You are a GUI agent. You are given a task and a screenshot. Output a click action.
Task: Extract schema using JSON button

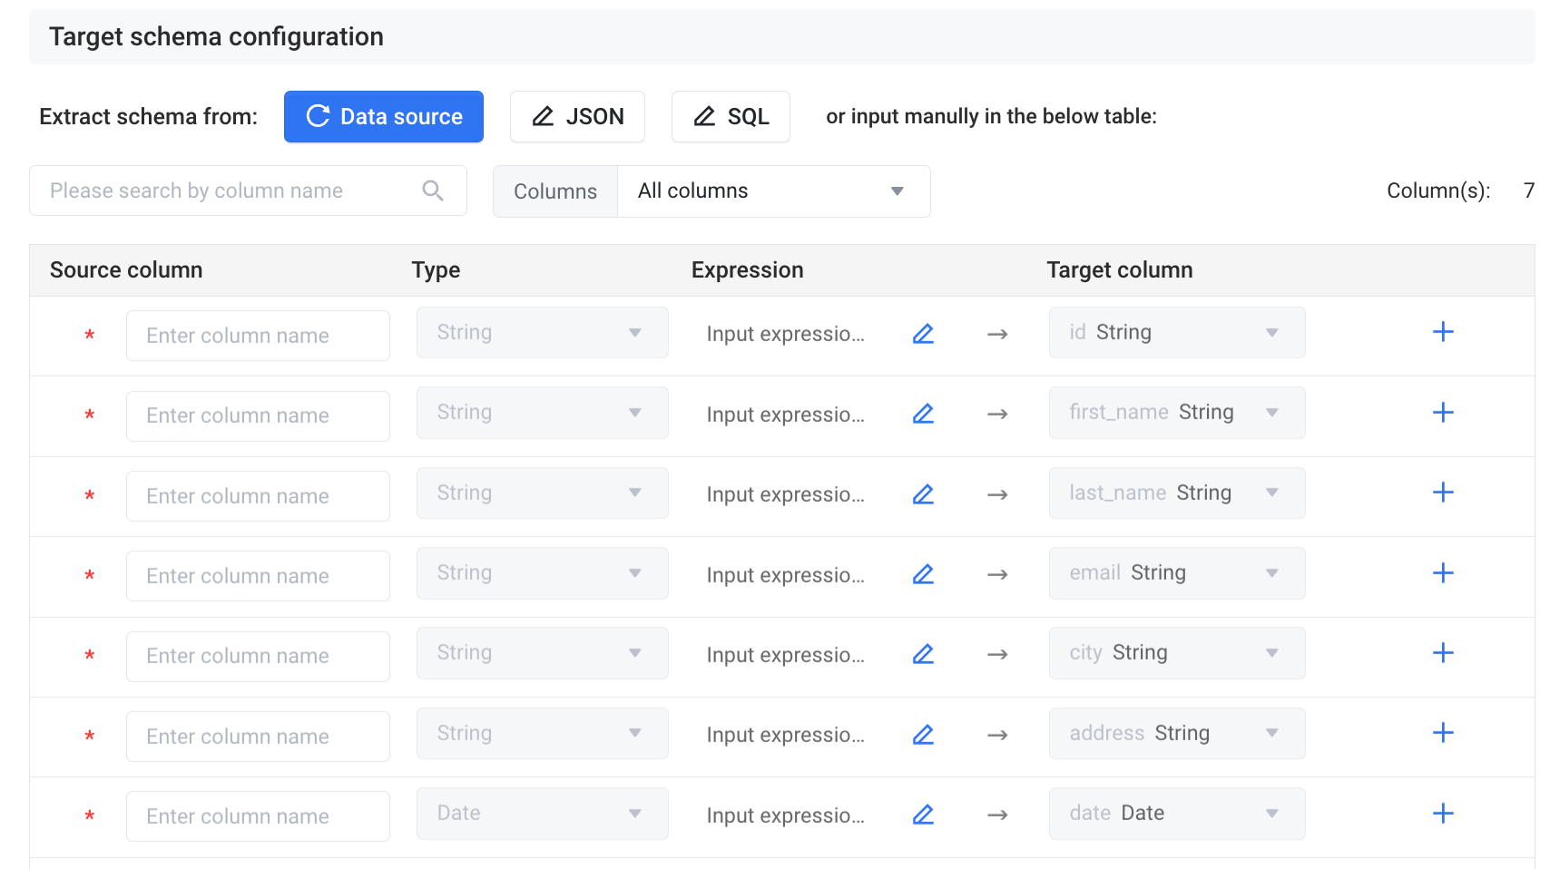click(577, 117)
